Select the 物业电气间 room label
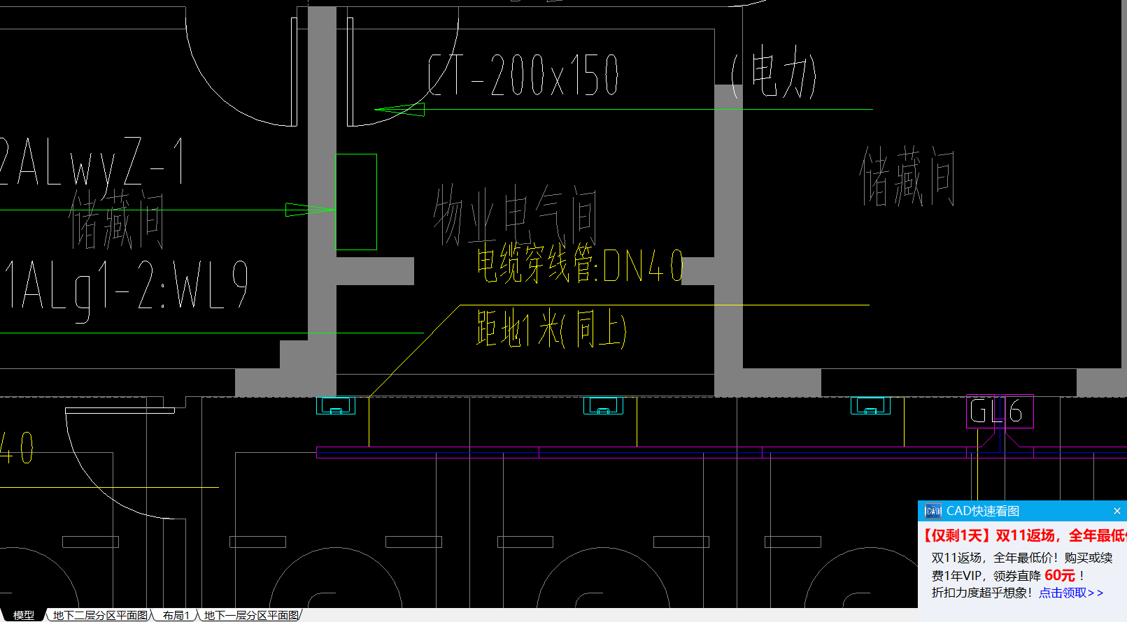This screenshot has width=1127, height=622. coord(515,215)
